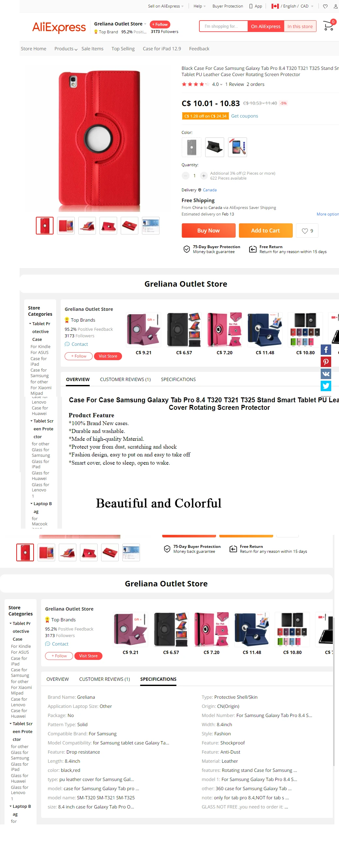Select the screen protector color option
This screenshot has height=846, width=339.
click(x=238, y=147)
